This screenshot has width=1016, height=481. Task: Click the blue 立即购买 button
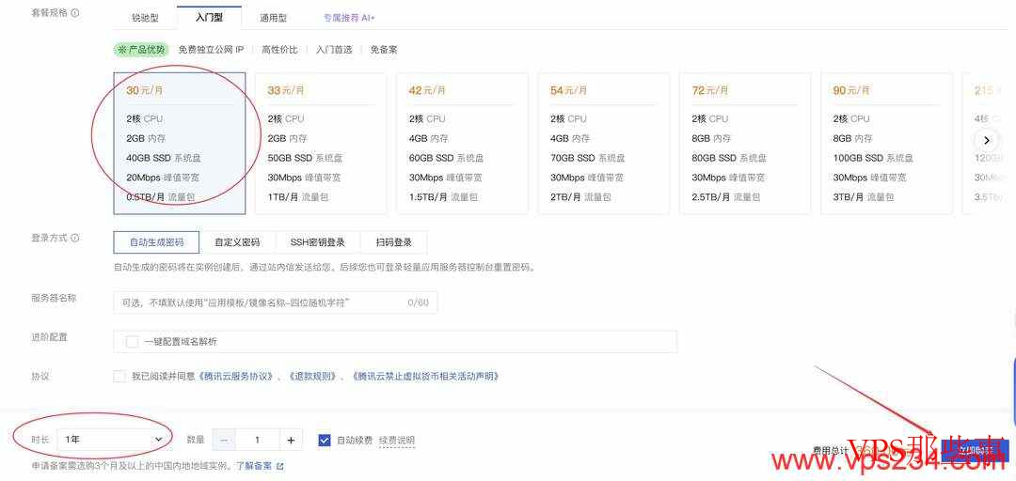(x=975, y=451)
